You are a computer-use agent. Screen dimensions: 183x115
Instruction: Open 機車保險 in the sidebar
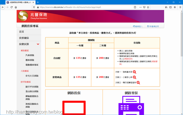[x=30, y=60]
